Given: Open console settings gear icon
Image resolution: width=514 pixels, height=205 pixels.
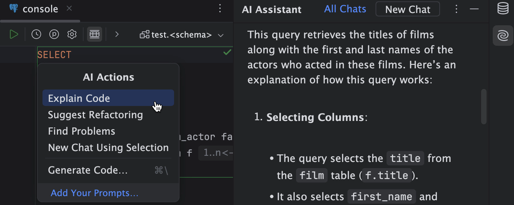Looking at the screenshot, I should [x=72, y=34].
